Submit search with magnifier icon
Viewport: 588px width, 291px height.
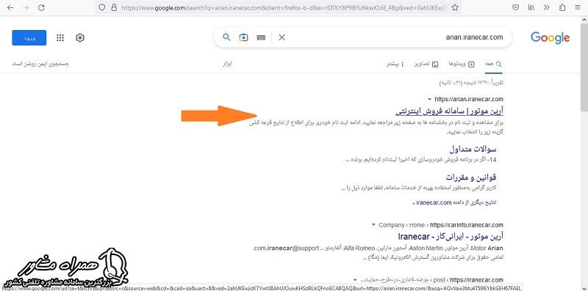(226, 37)
